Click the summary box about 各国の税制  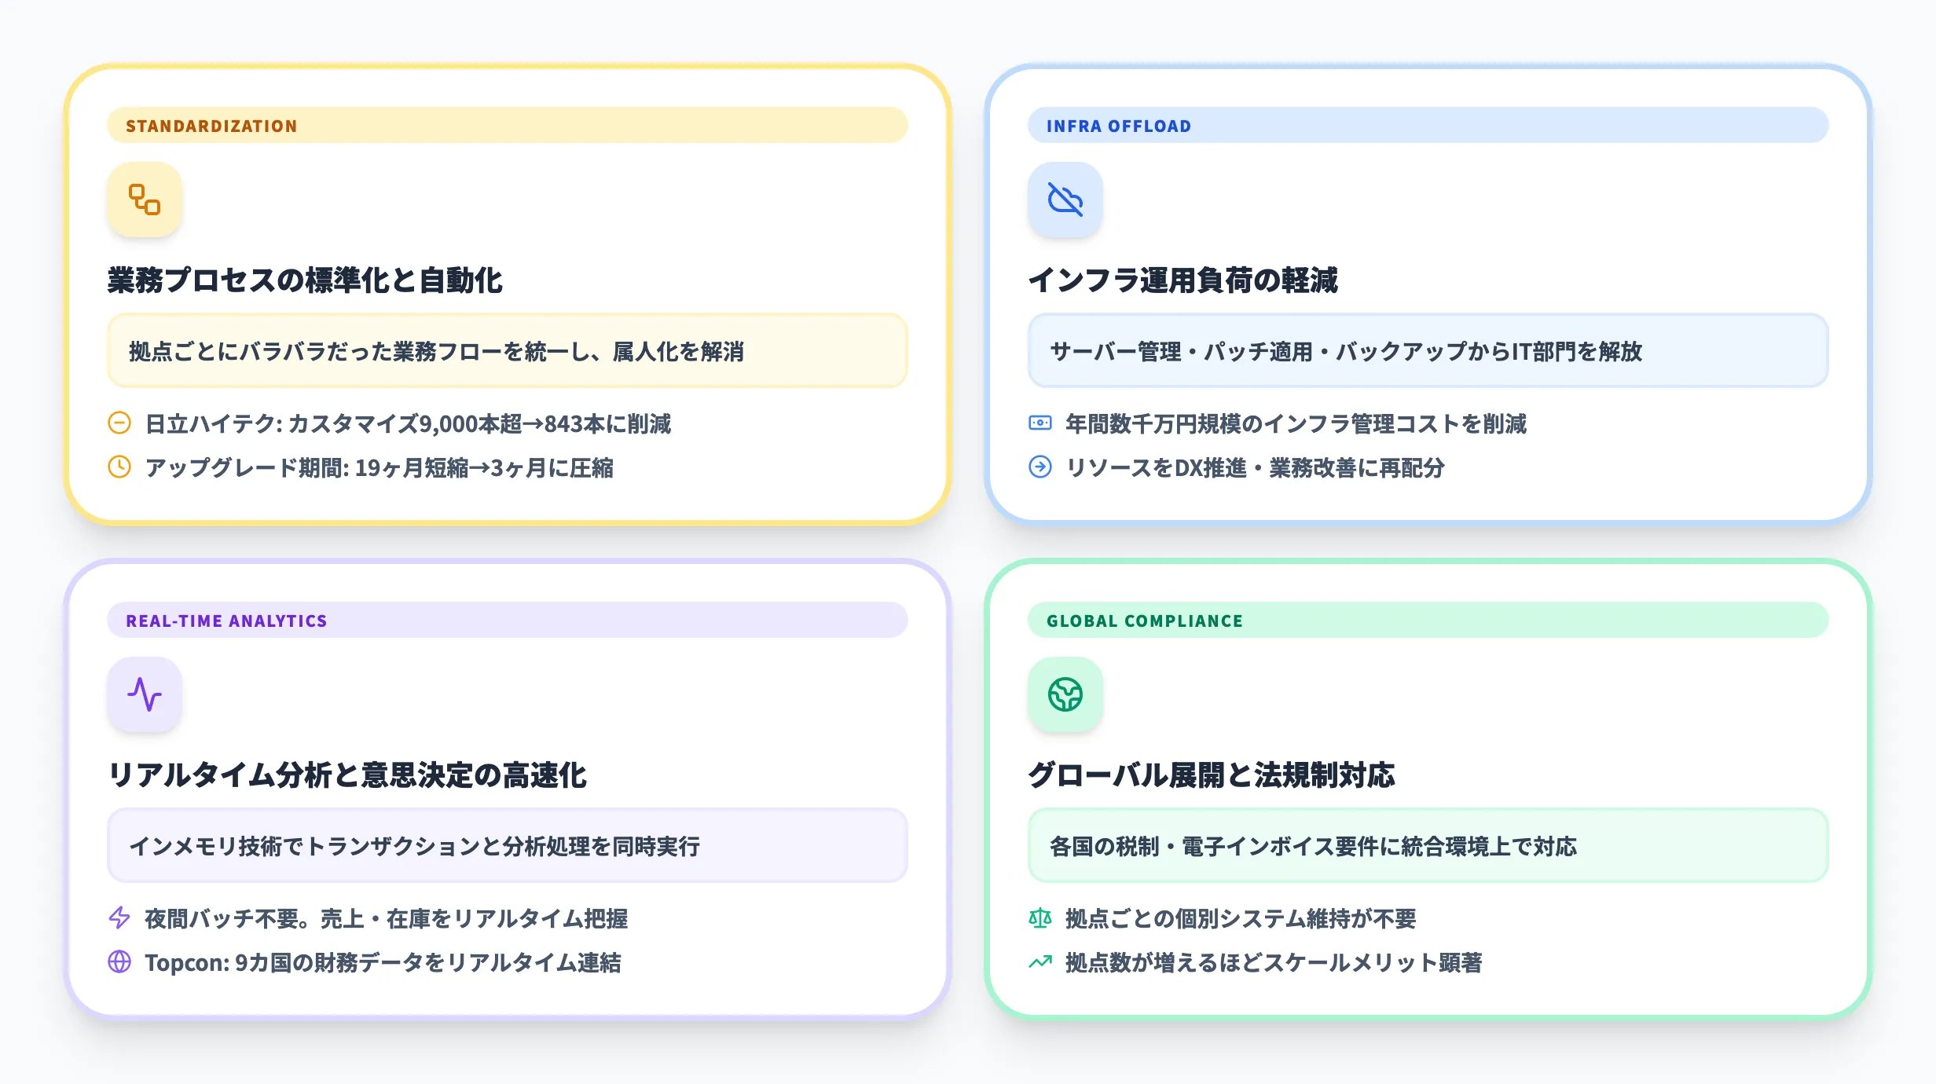[1428, 846]
